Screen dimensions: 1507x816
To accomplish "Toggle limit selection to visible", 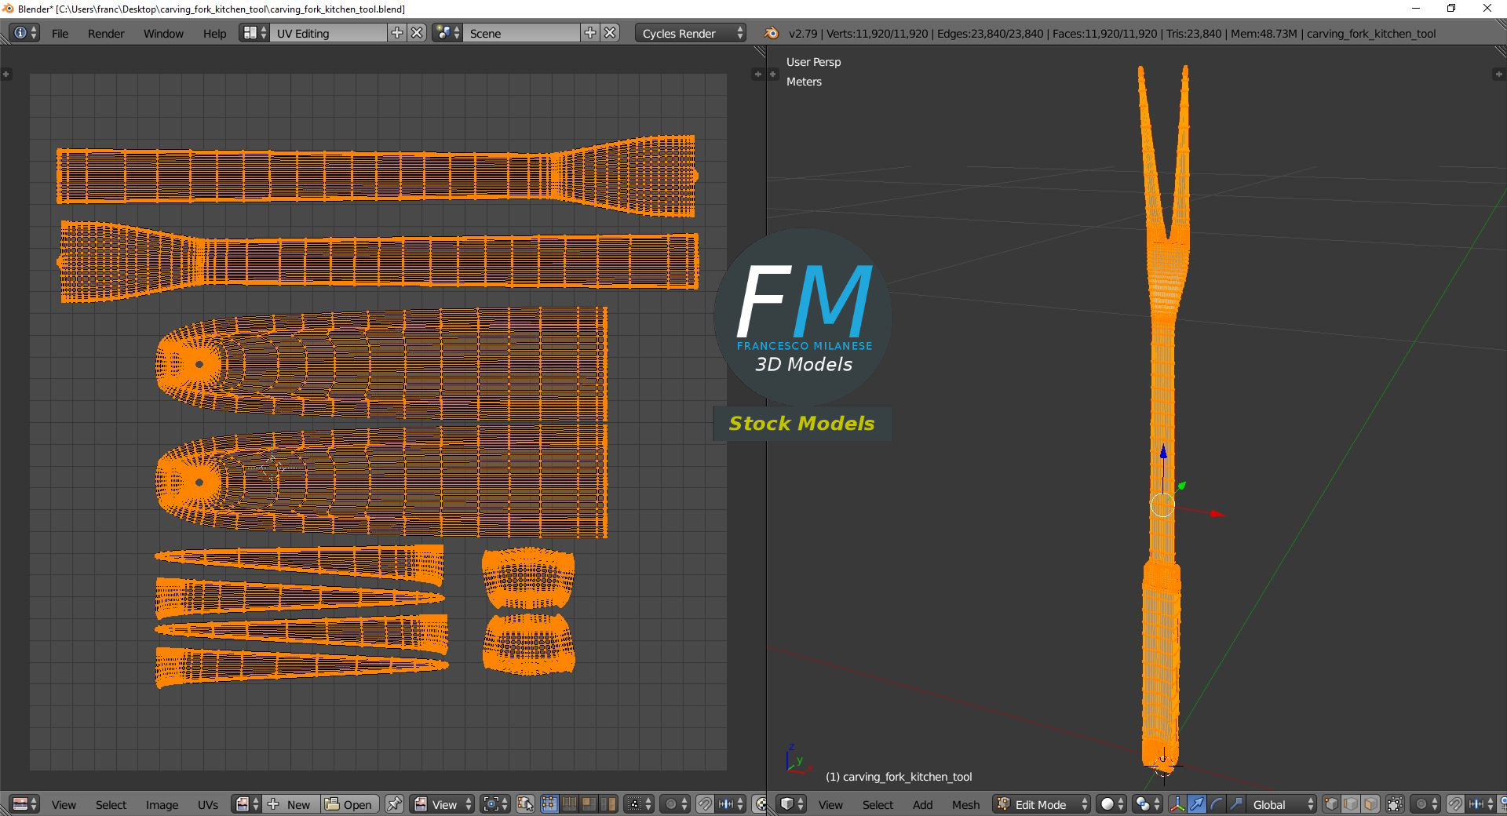I will [x=1395, y=804].
